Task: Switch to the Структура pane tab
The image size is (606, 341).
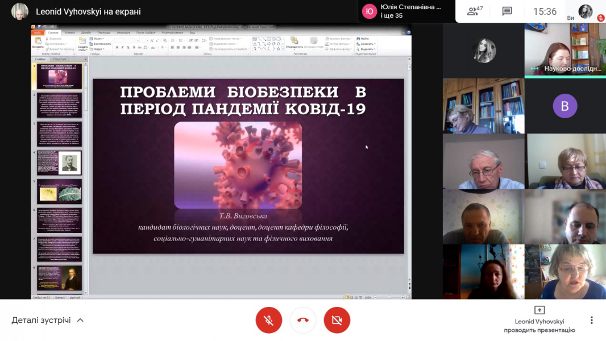Action: [59, 59]
